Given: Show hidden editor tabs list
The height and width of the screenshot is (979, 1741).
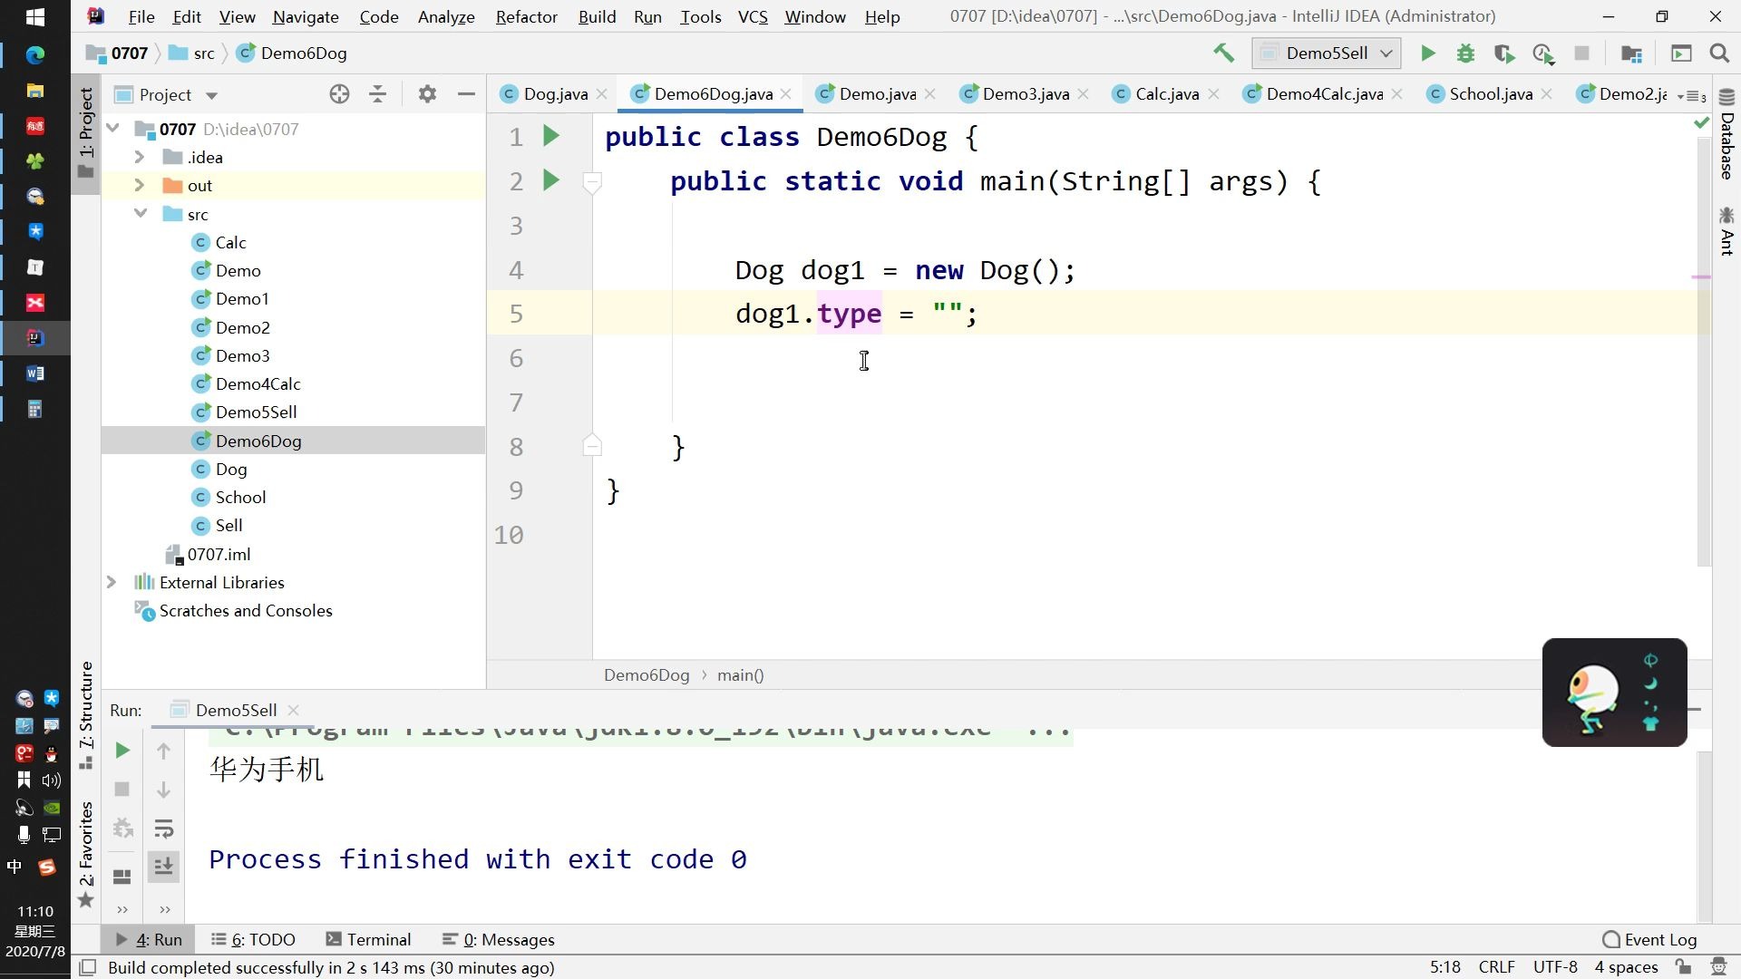Looking at the screenshot, I should click(1692, 95).
